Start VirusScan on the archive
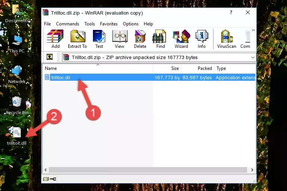This screenshot has width=287, height=191. click(x=227, y=39)
